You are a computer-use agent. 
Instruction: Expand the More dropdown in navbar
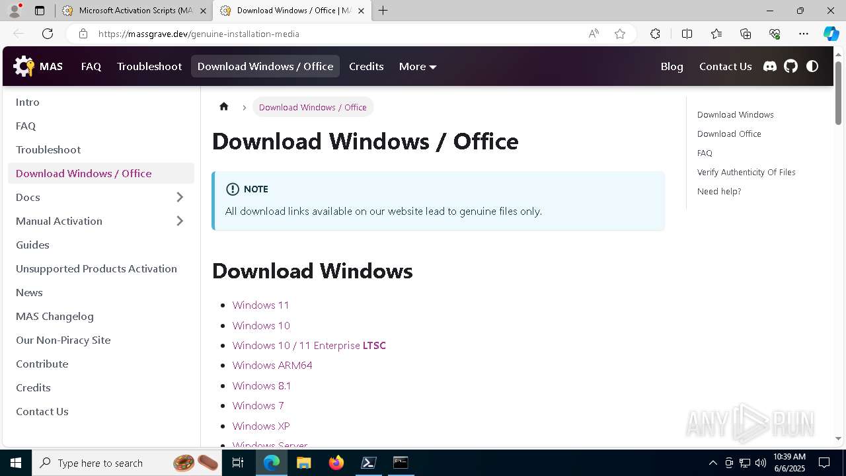418,66
